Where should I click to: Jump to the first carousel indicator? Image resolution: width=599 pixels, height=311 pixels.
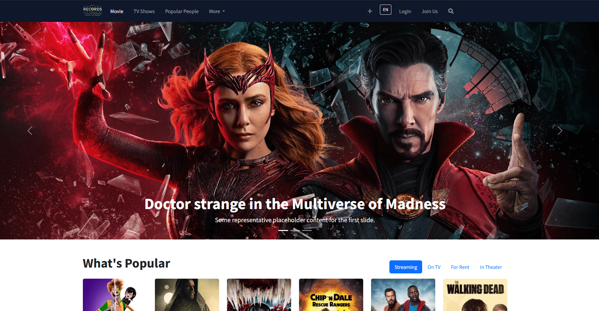pyautogui.click(x=283, y=230)
